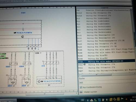136x102 pixels.
Task: Click the circular component symbol below upper PE link
Action: 23,37
